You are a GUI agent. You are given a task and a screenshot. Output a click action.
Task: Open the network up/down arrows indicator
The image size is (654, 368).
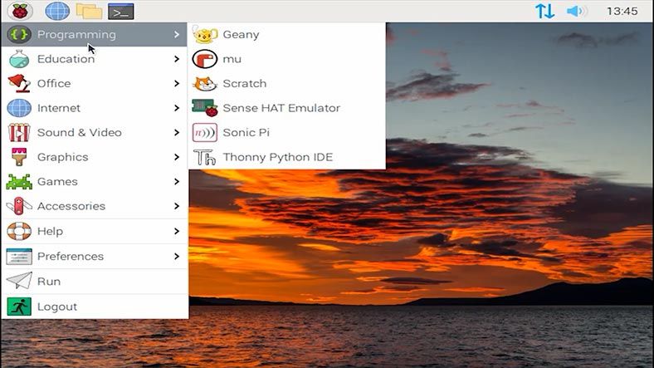(544, 12)
